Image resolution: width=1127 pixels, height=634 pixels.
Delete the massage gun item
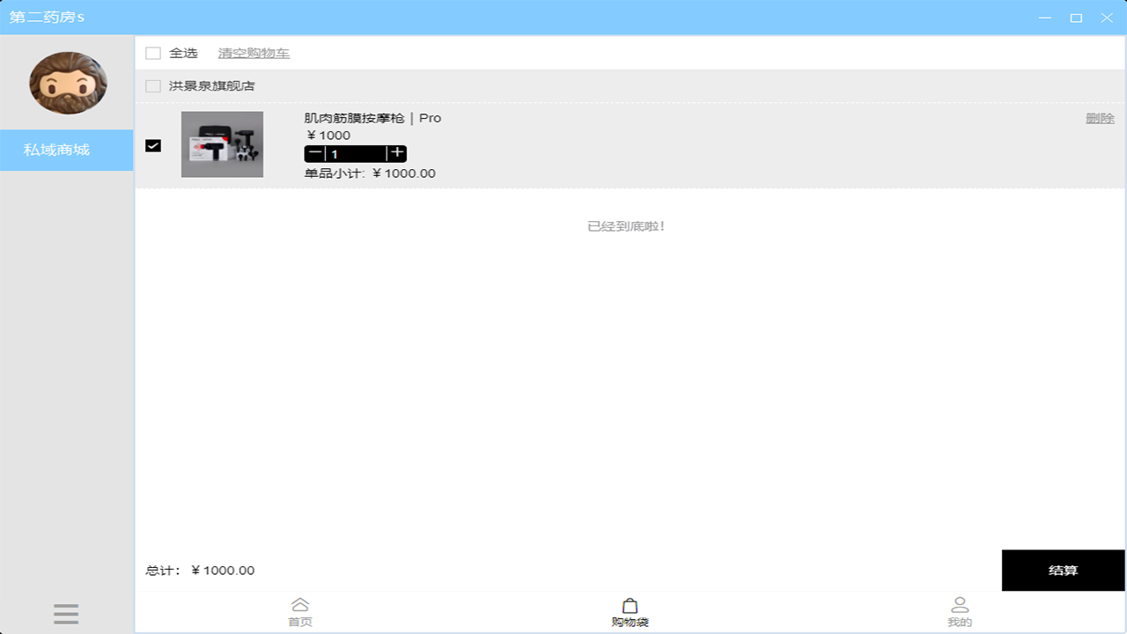[x=1100, y=118]
